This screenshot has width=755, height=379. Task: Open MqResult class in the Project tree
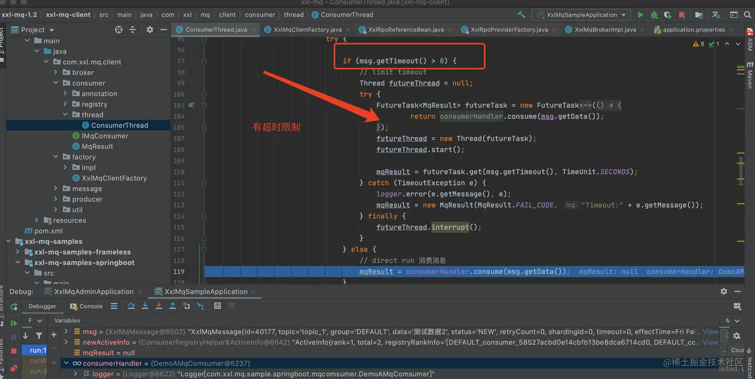coord(97,146)
